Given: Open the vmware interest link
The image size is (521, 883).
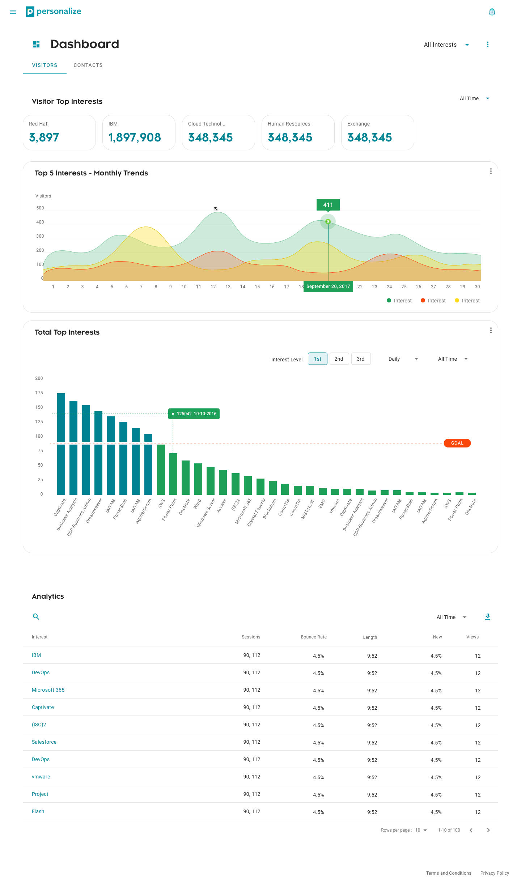Looking at the screenshot, I should (41, 777).
